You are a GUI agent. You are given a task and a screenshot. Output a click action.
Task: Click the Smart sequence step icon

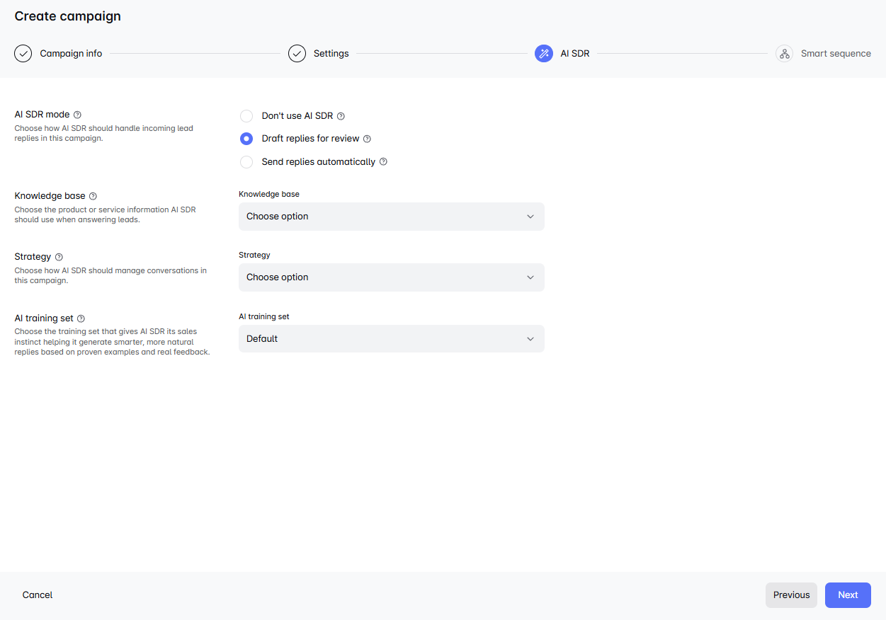pos(784,53)
